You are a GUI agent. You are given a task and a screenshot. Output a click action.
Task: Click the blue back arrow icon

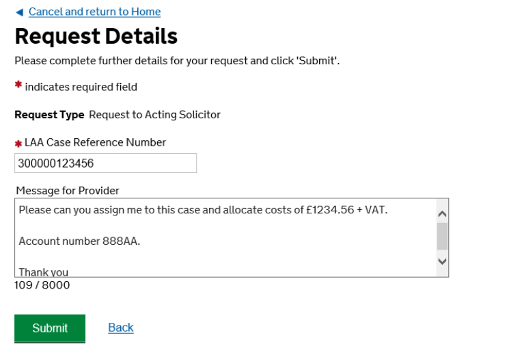(18, 12)
